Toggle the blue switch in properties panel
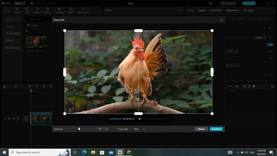The height and width of the screenshot is (156, 277). (270, 45)
